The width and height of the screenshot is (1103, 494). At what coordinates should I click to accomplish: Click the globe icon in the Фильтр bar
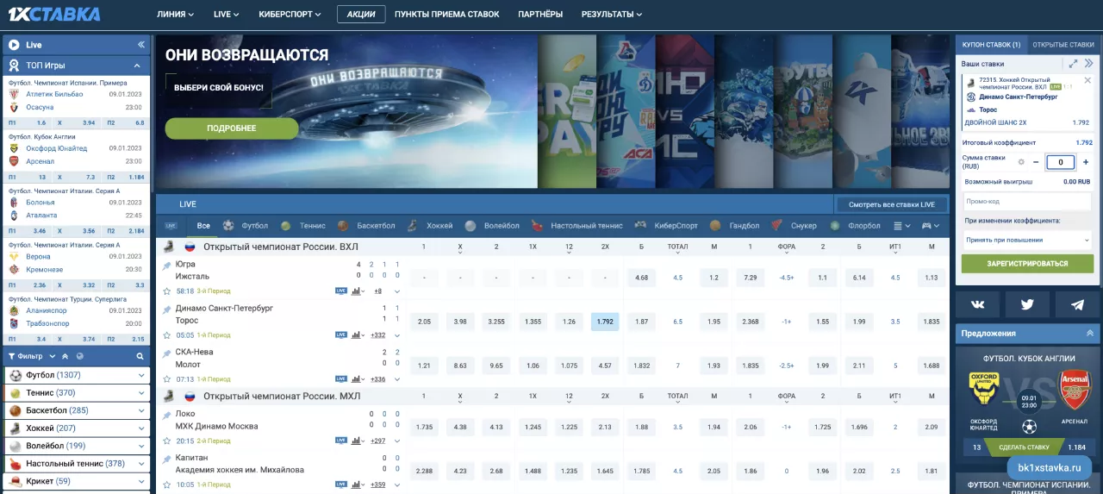tap(79, 356)
